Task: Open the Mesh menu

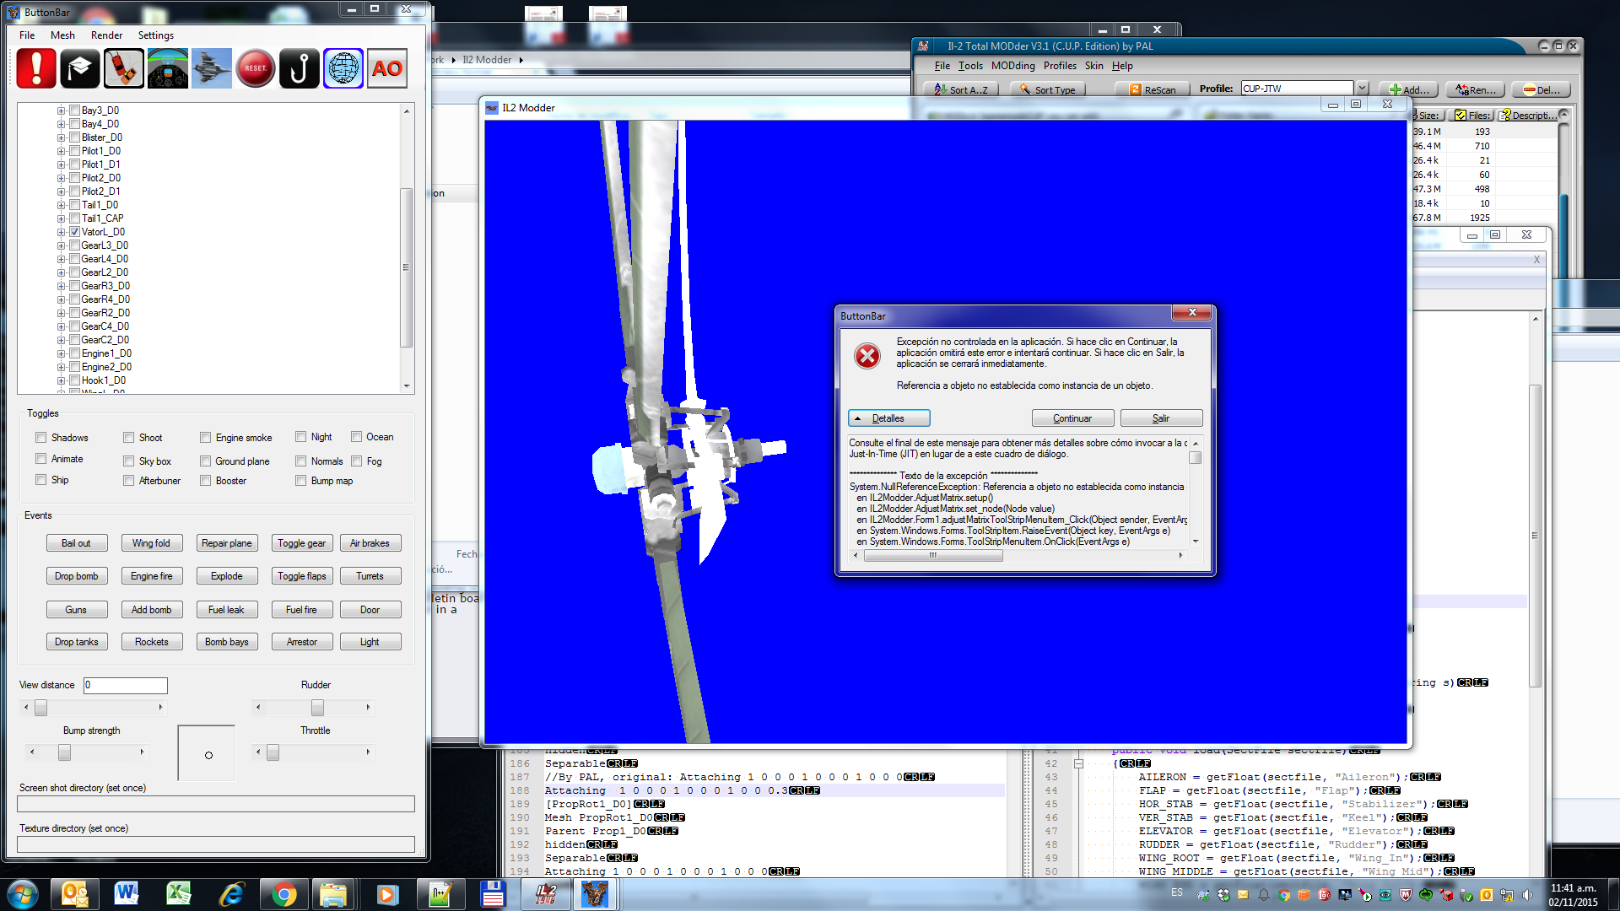Action: tap(62, 35)
